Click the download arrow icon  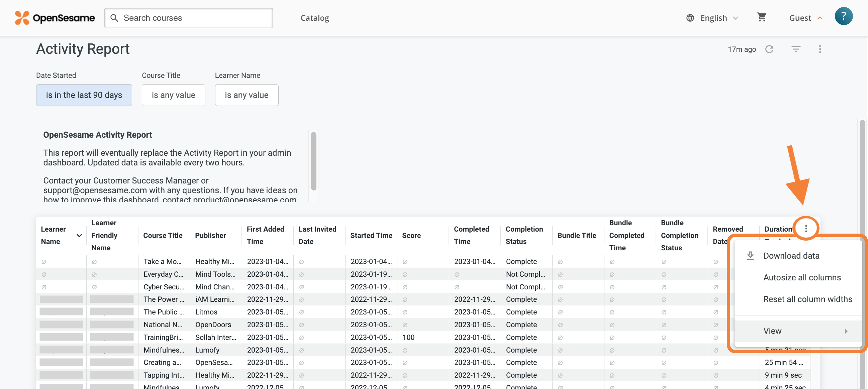(x=750, y=256)
